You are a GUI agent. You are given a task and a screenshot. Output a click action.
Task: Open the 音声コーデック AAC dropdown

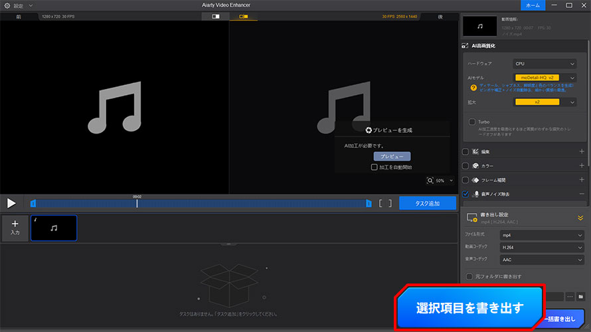click(x=542, y=260)
